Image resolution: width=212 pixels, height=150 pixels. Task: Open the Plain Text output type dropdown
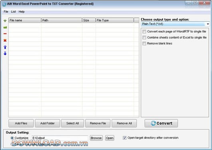pos(175,24)
